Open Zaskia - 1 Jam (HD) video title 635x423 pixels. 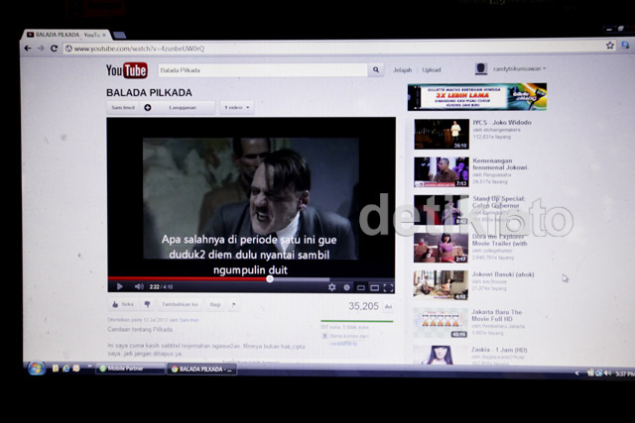click(x=499, y=350)
